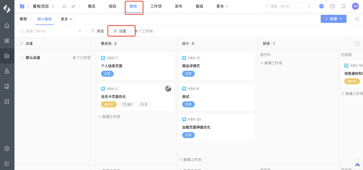The image size is (363, 170).
Task: Expand the sidebar with the bottom menu icon
Action: coord(7,164)
